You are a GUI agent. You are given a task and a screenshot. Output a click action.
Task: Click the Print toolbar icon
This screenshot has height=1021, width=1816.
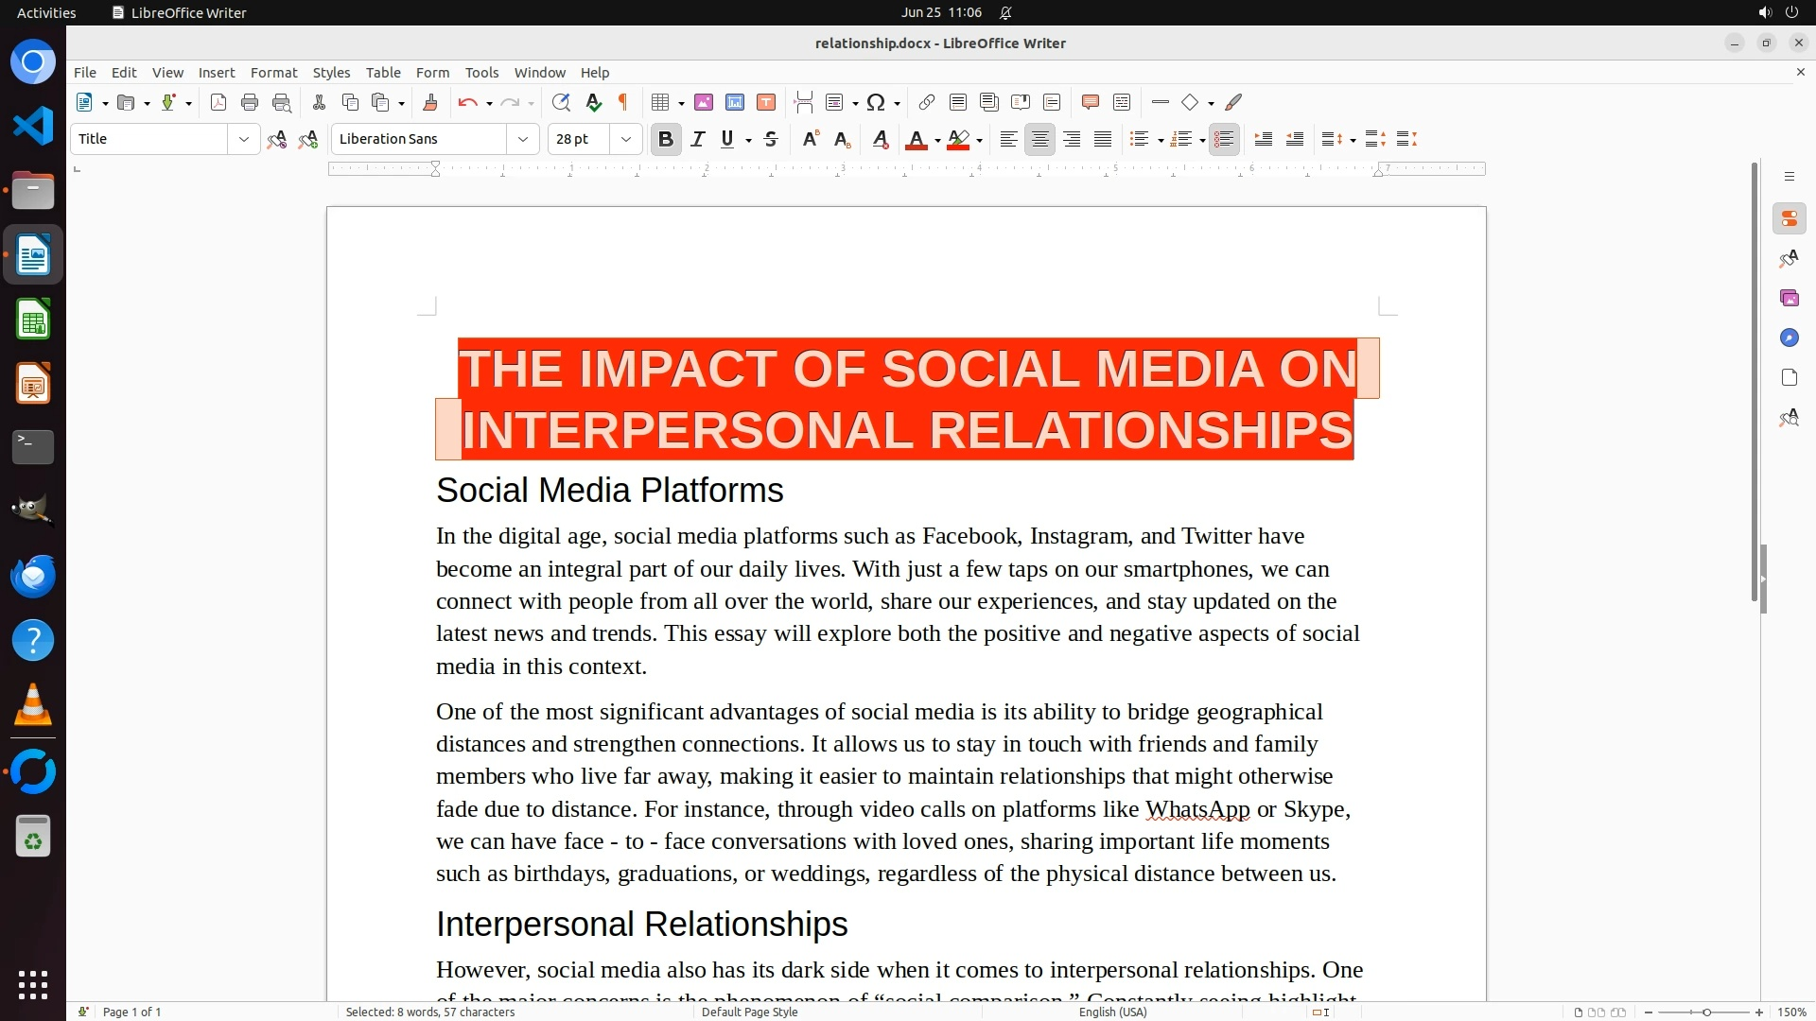coord(250,102)
